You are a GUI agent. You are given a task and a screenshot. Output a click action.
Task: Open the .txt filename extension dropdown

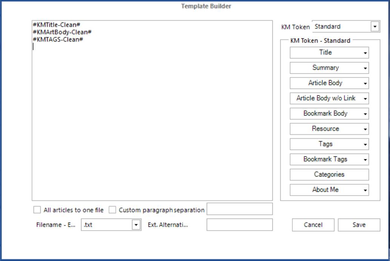click(x=135, y=225)
